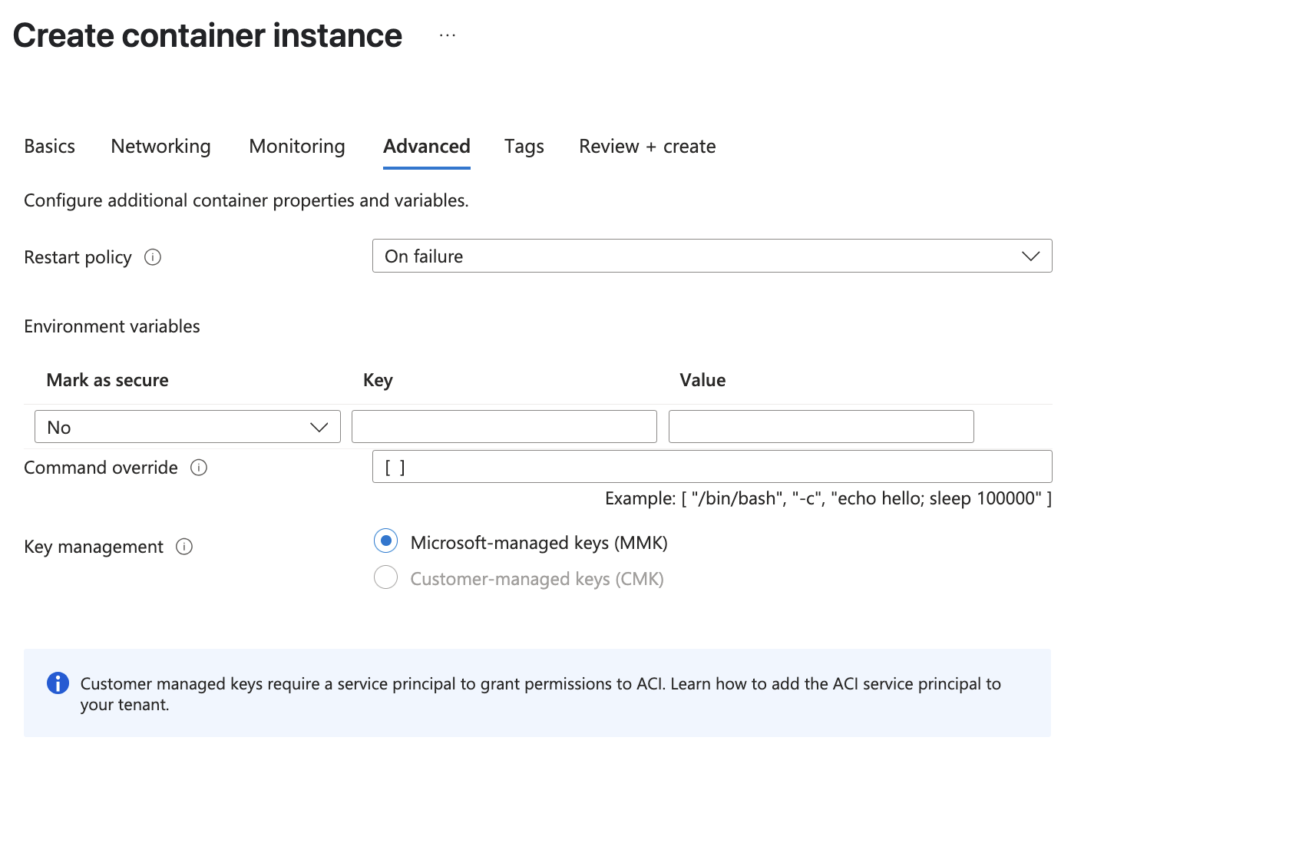Open the Restart policy dropdown
The image size is (1299, 863).
pyautogui.click(x=712, y=256)
